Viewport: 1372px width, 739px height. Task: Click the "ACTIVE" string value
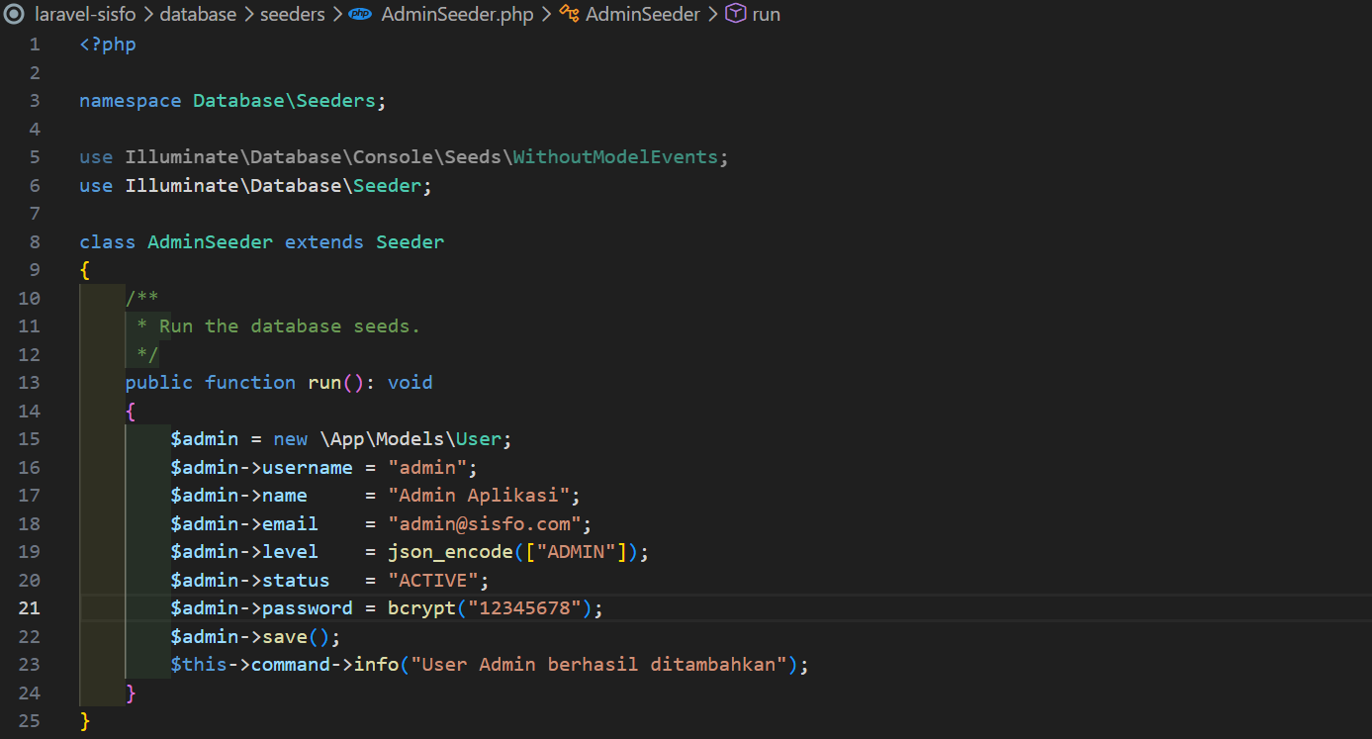click(432, 580)
